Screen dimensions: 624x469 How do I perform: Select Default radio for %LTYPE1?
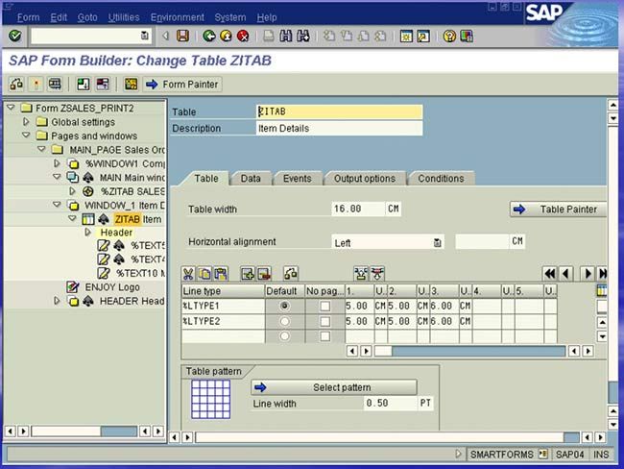tap(284, 306)
